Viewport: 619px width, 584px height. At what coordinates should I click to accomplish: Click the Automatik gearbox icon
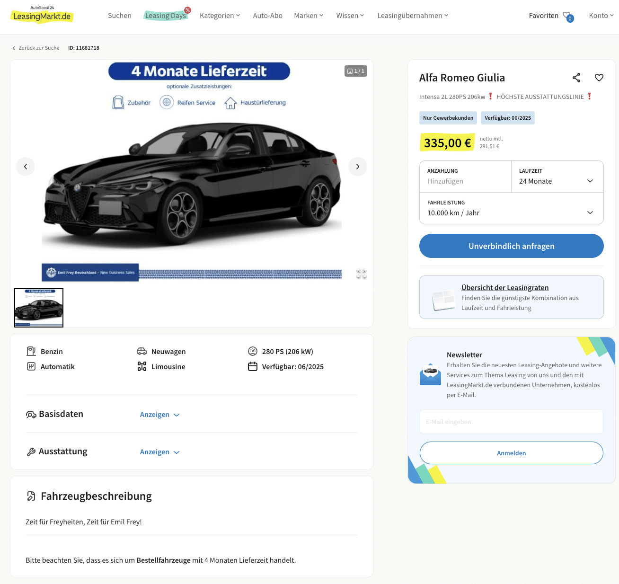[x=31, y=366]
